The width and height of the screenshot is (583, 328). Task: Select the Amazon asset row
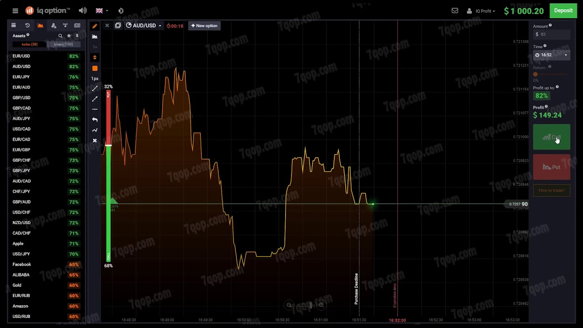[46, 306]
